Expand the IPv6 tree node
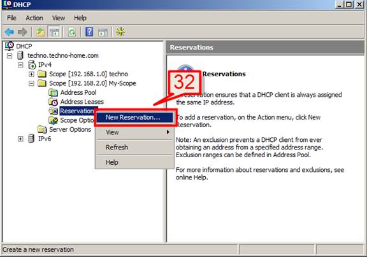Viewport: 367px width, 257px height. 20,139
